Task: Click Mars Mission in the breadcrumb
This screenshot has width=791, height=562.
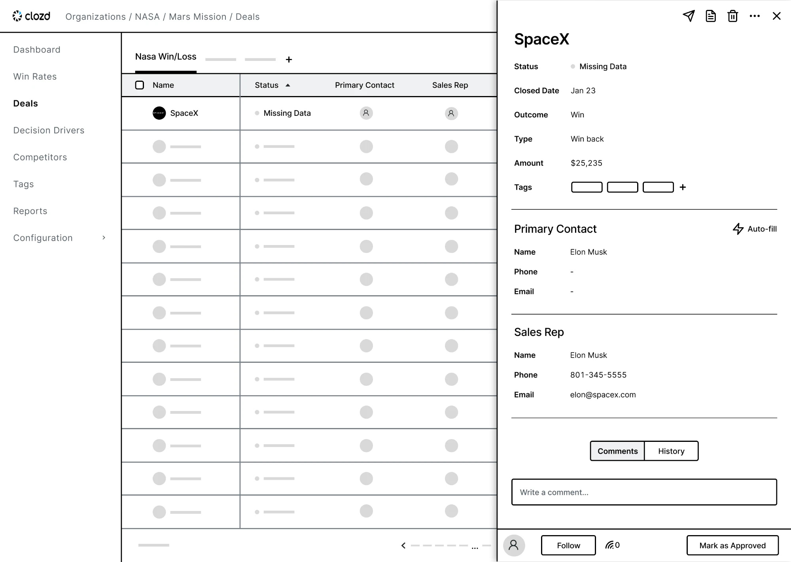Action: pos(197,17)
